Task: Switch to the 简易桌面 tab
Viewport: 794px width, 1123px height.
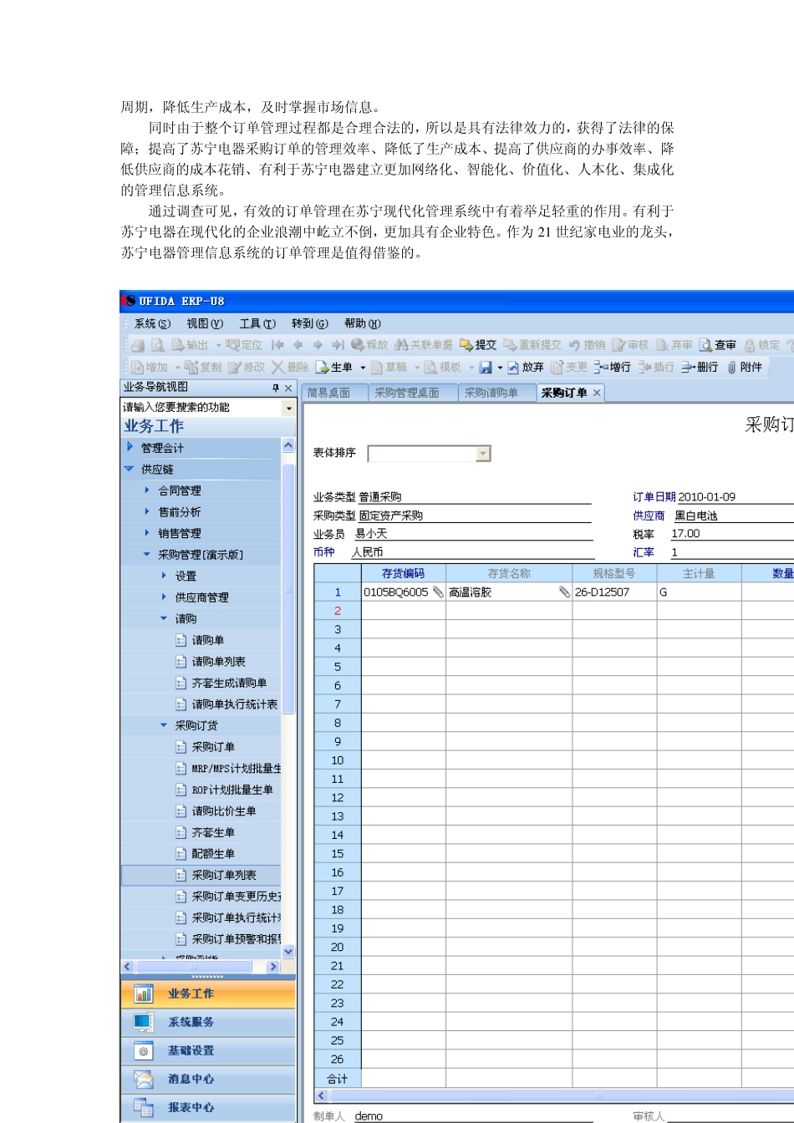Action: (x=335, y=393)
